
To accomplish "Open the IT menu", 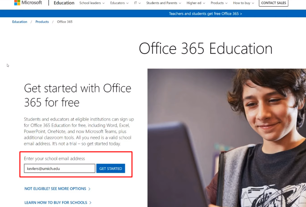I will 137,3.
